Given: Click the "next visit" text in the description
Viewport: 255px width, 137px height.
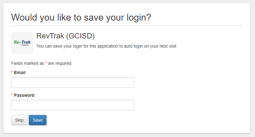Looking at the screenshot, I should tap(167, 46).
